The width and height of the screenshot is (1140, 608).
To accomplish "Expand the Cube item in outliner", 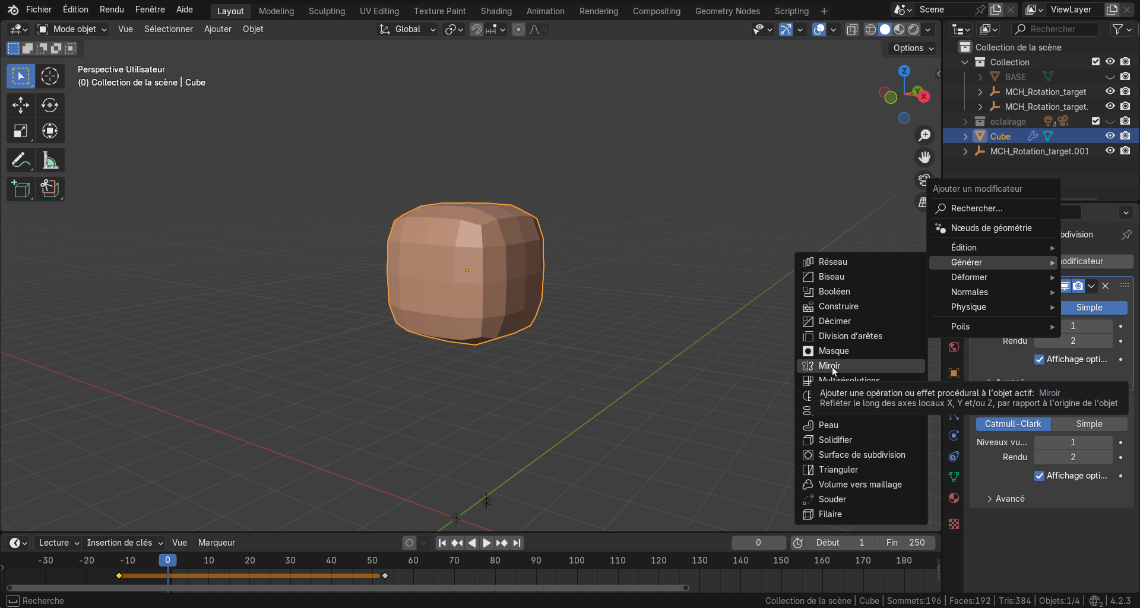I will pyautogui.click(x=965, y=137).
